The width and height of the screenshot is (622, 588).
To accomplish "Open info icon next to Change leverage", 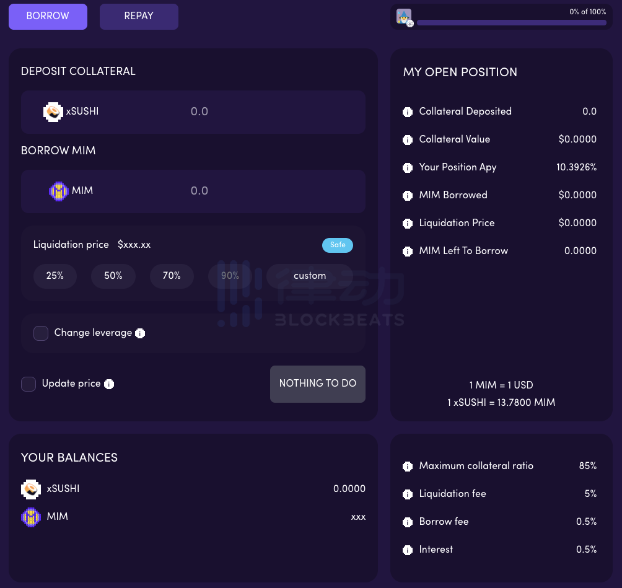I will point(140,333).
